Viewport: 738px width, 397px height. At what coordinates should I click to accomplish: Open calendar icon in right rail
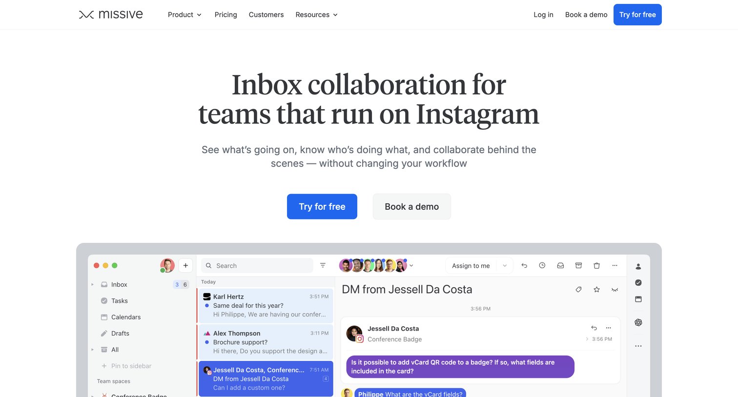click(638, 299)
